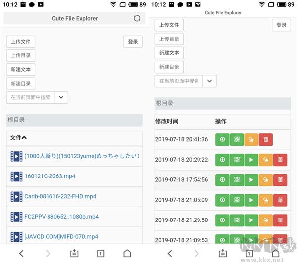Download file modified 2019-07-18 20:41:36
This screenshot has width=297, height=263.
coord(222,139)
